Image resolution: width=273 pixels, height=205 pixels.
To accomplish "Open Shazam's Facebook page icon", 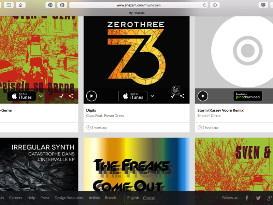I will pyautogui.click(x=247, y=198).
